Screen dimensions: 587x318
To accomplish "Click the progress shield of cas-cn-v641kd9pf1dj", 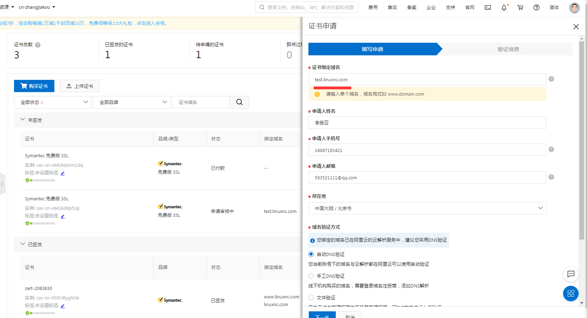I will tap(27, 223).
